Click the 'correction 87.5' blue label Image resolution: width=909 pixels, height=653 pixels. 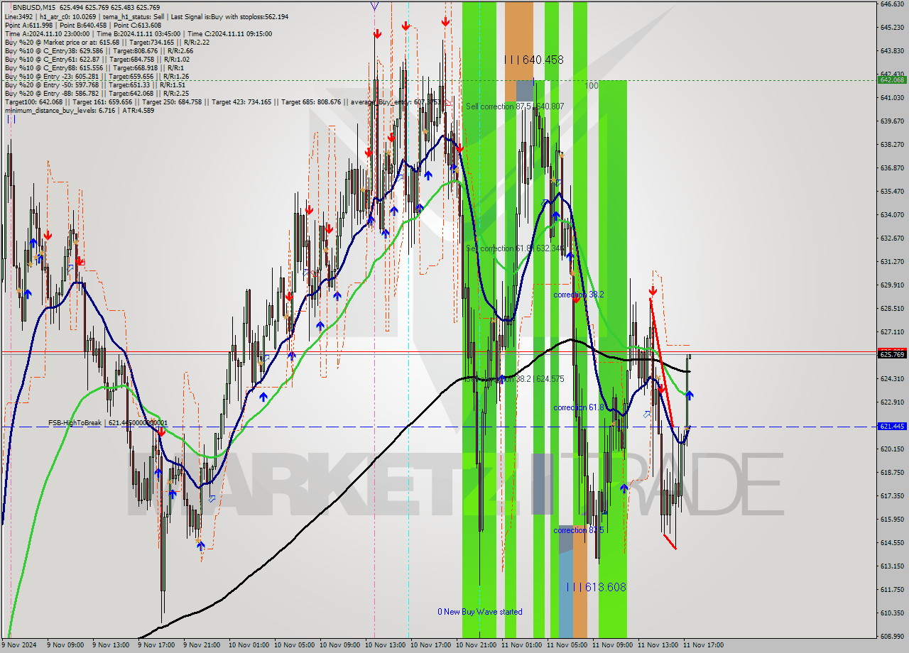point(579,530)
